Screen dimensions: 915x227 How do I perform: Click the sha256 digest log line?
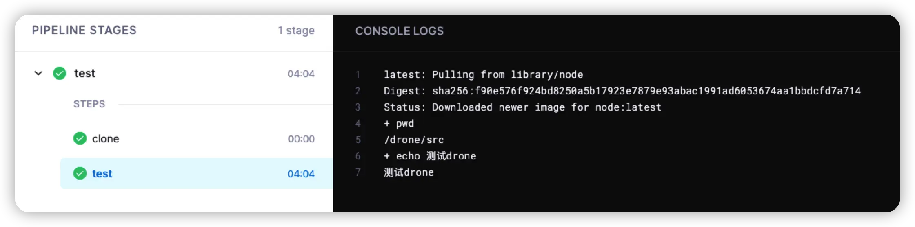point(622,91)
